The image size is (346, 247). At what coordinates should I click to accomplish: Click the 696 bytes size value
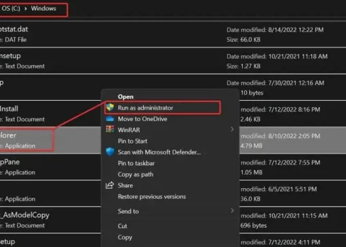254,225
